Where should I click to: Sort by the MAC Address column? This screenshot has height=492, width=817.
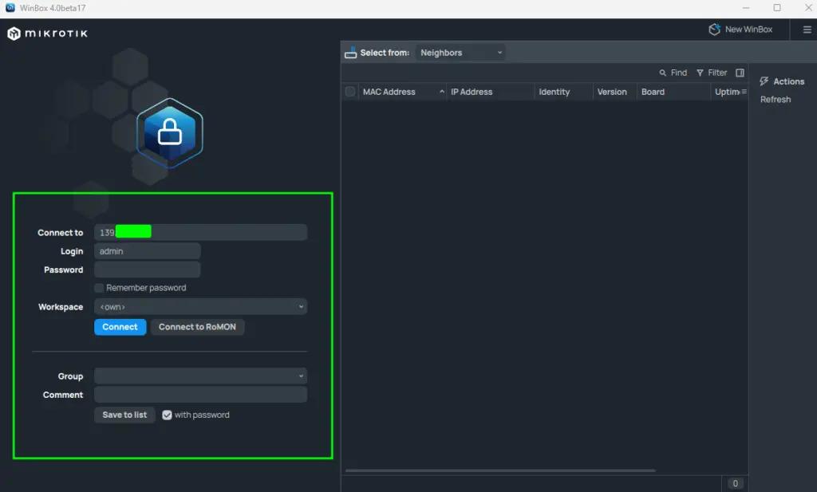tap(402, 92)
